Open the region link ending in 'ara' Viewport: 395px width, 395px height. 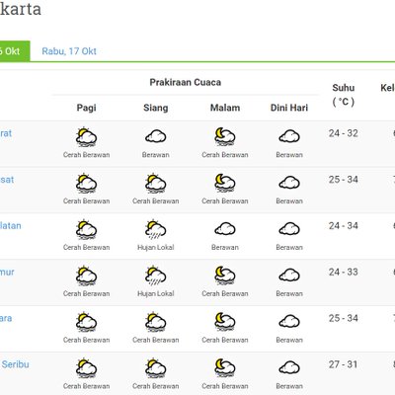(x=6, y=318)
